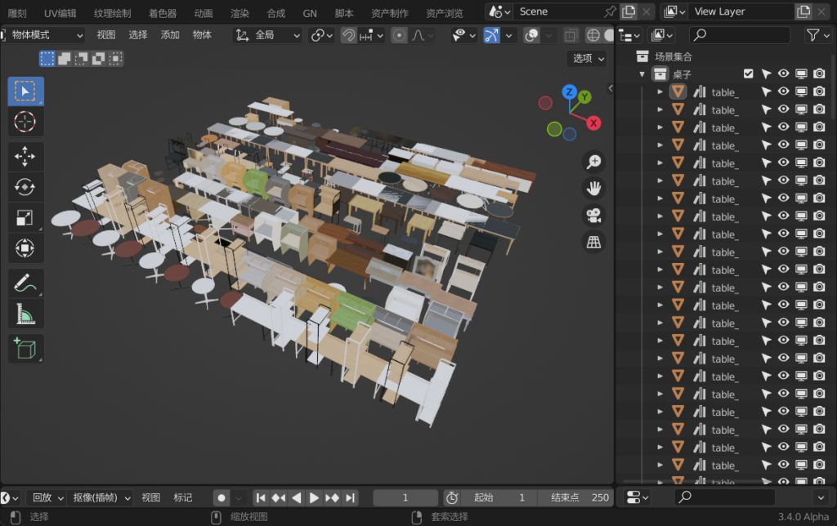Open the 添加 menu
The image size is (837, 526).
[170, 35]
